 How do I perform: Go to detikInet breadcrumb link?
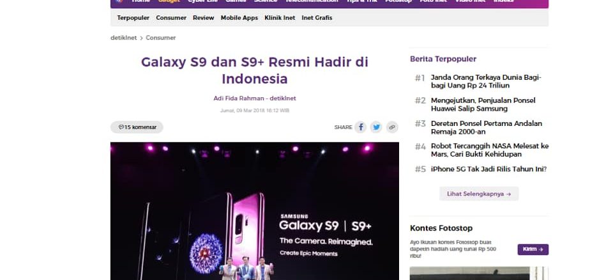[x=123, y=38]
